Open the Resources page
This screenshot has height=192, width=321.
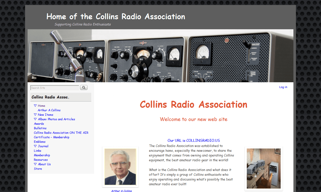[x=41, y=159]
